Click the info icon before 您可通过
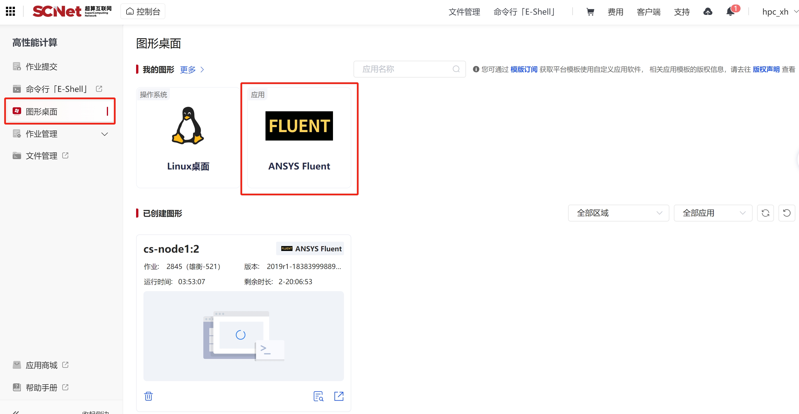Viewport: 799px width, 414px height. [x=476, y=69]
